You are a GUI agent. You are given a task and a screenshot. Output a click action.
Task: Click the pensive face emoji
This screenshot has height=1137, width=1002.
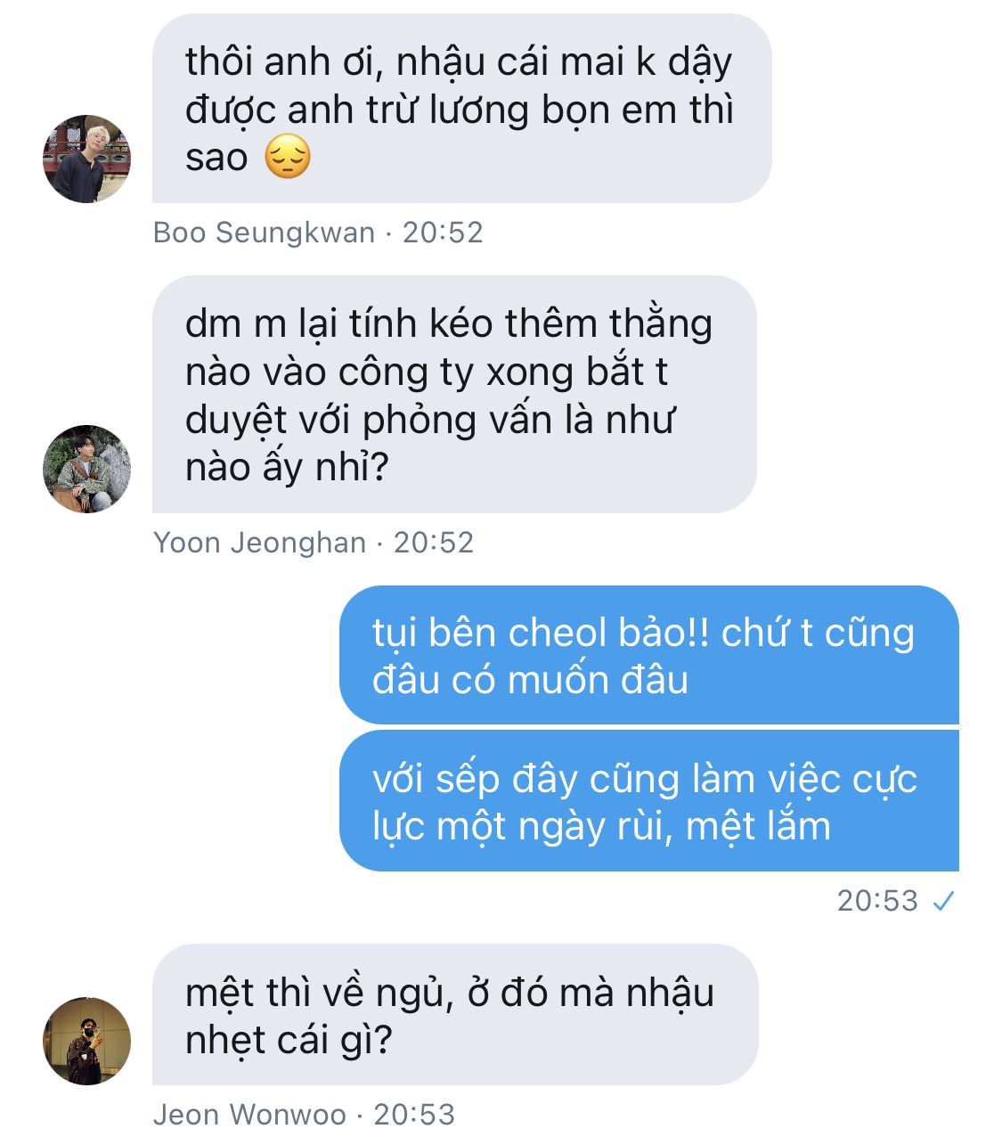click(x=288, y=157)
